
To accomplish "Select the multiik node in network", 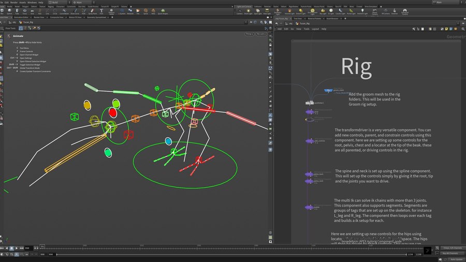I will (309, 207).
